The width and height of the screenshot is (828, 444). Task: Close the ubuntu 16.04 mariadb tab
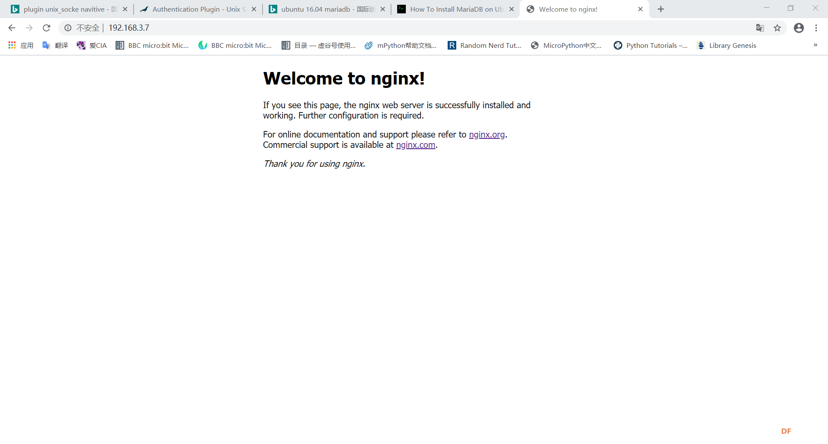click(x=383, y=9)
